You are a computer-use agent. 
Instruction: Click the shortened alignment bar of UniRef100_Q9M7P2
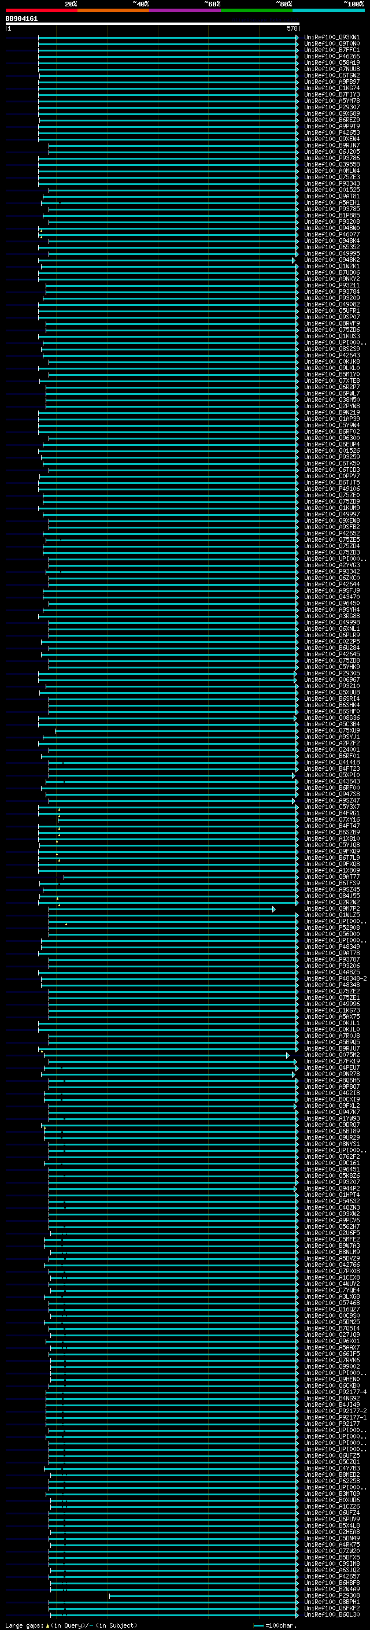pos(162,910)
